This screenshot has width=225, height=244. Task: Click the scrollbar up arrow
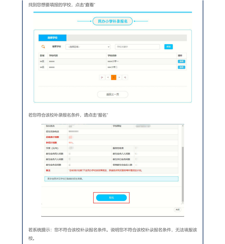point(183,126)
